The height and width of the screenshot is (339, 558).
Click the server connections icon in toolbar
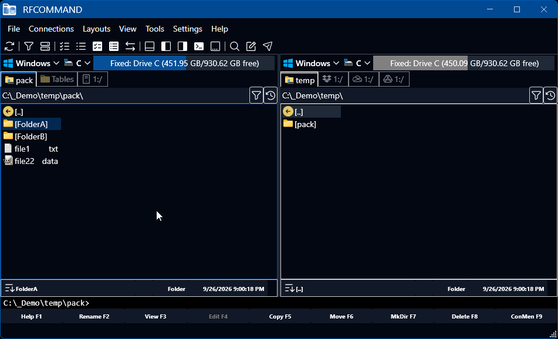[45, 46]
